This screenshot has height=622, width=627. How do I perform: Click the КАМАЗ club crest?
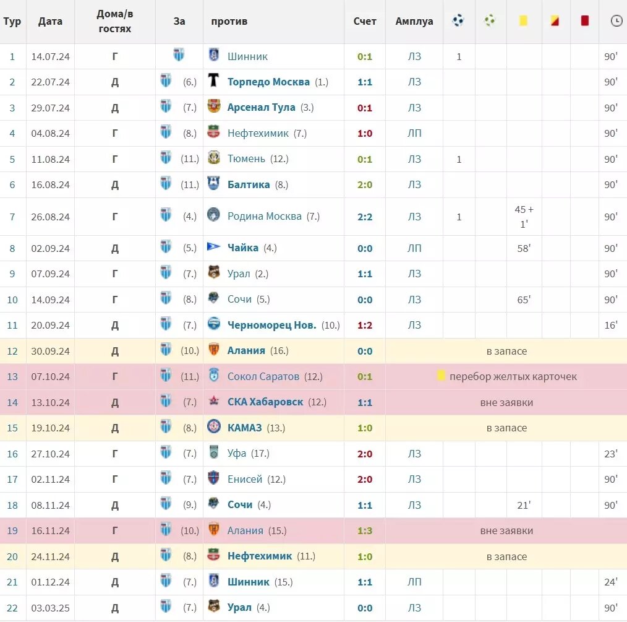click(x=214, y=426)
